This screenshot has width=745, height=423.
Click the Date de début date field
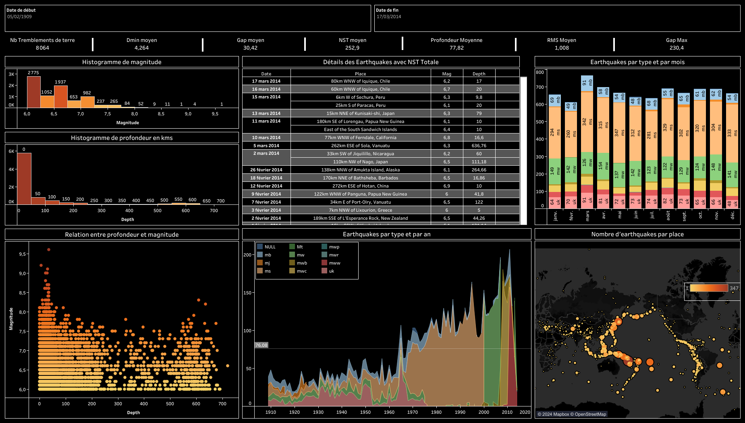(188, 18)
